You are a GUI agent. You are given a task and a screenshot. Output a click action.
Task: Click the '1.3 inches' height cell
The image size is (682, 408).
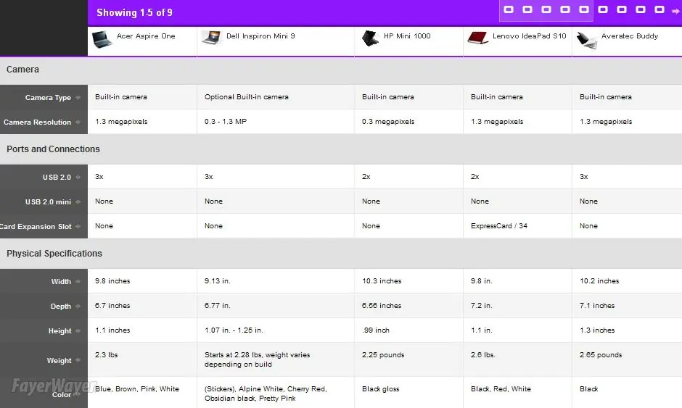point(597,330)
